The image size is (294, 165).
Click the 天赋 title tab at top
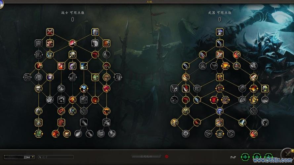[149, 2]
